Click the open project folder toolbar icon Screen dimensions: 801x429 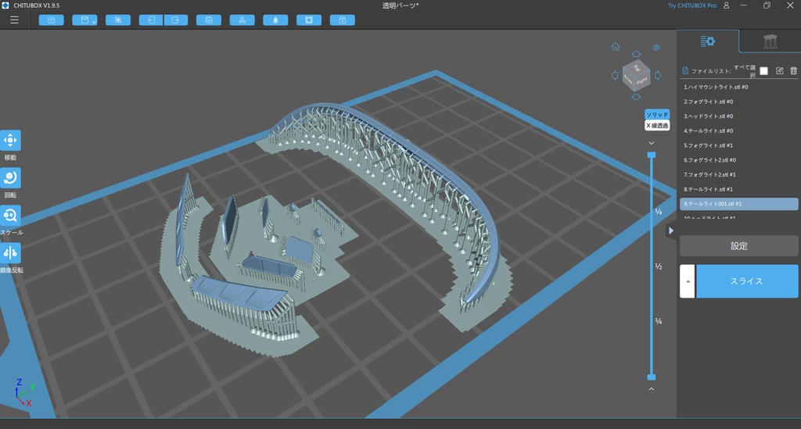click(52, 20)
